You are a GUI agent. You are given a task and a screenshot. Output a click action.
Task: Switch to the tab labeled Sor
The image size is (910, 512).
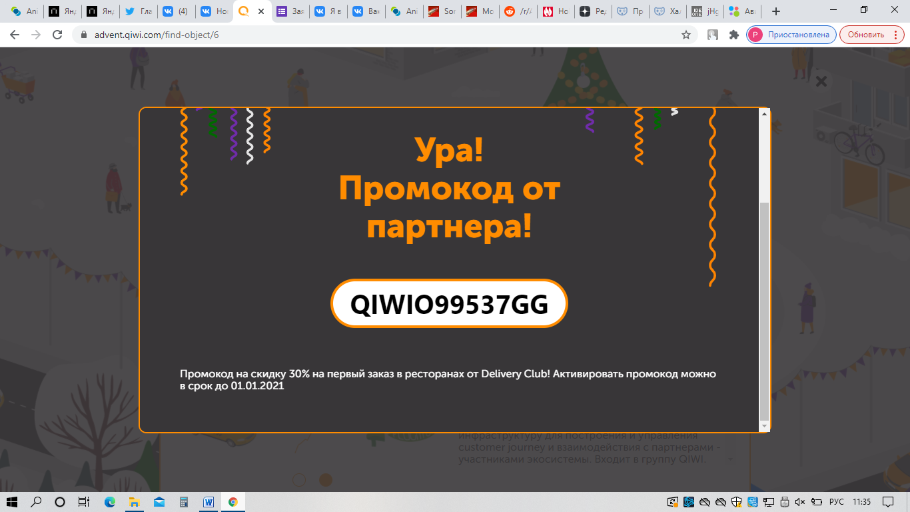point(442,11)
